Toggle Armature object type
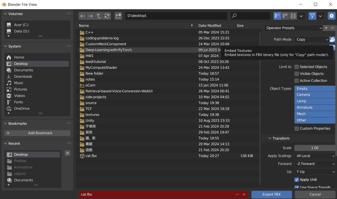 click(315, 107)
